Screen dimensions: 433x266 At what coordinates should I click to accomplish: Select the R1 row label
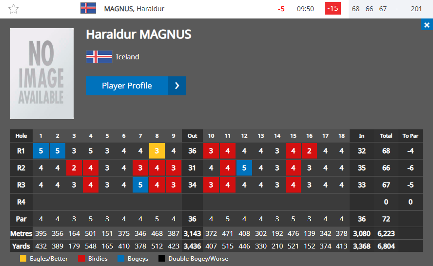21,151
